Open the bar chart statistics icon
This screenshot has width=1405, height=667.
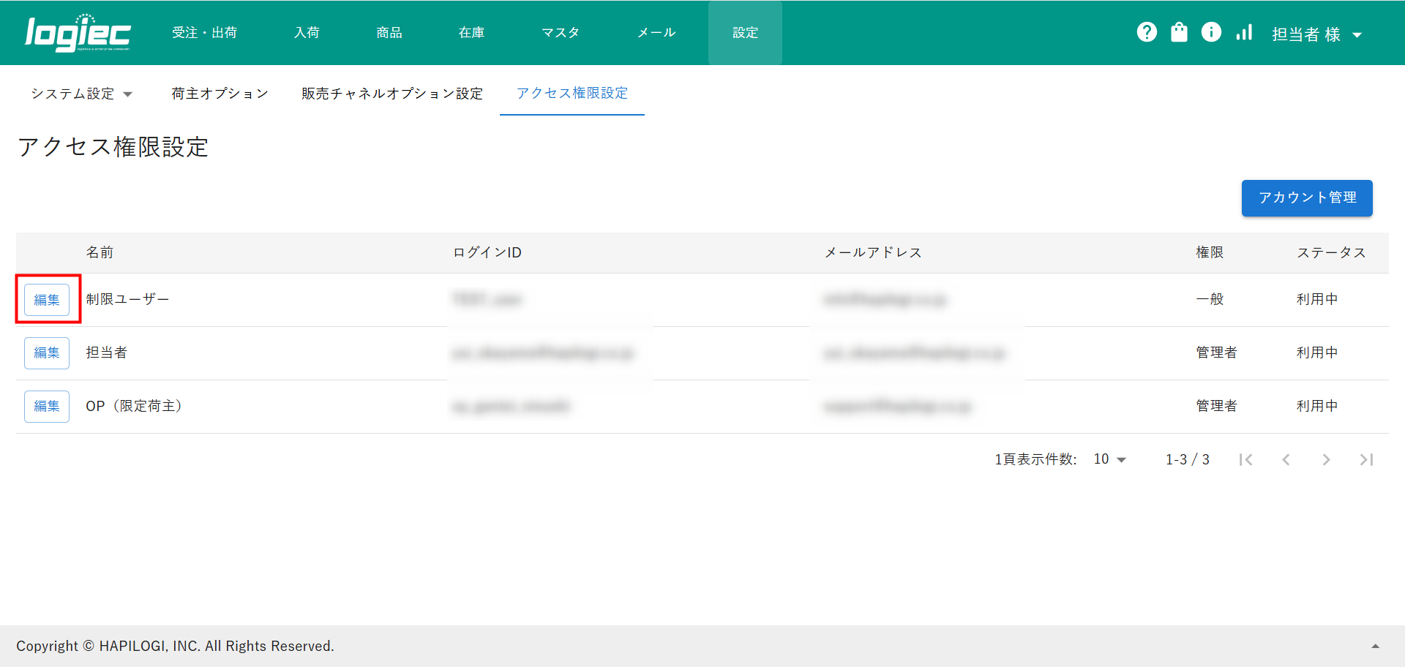(x=1244, y=32)
